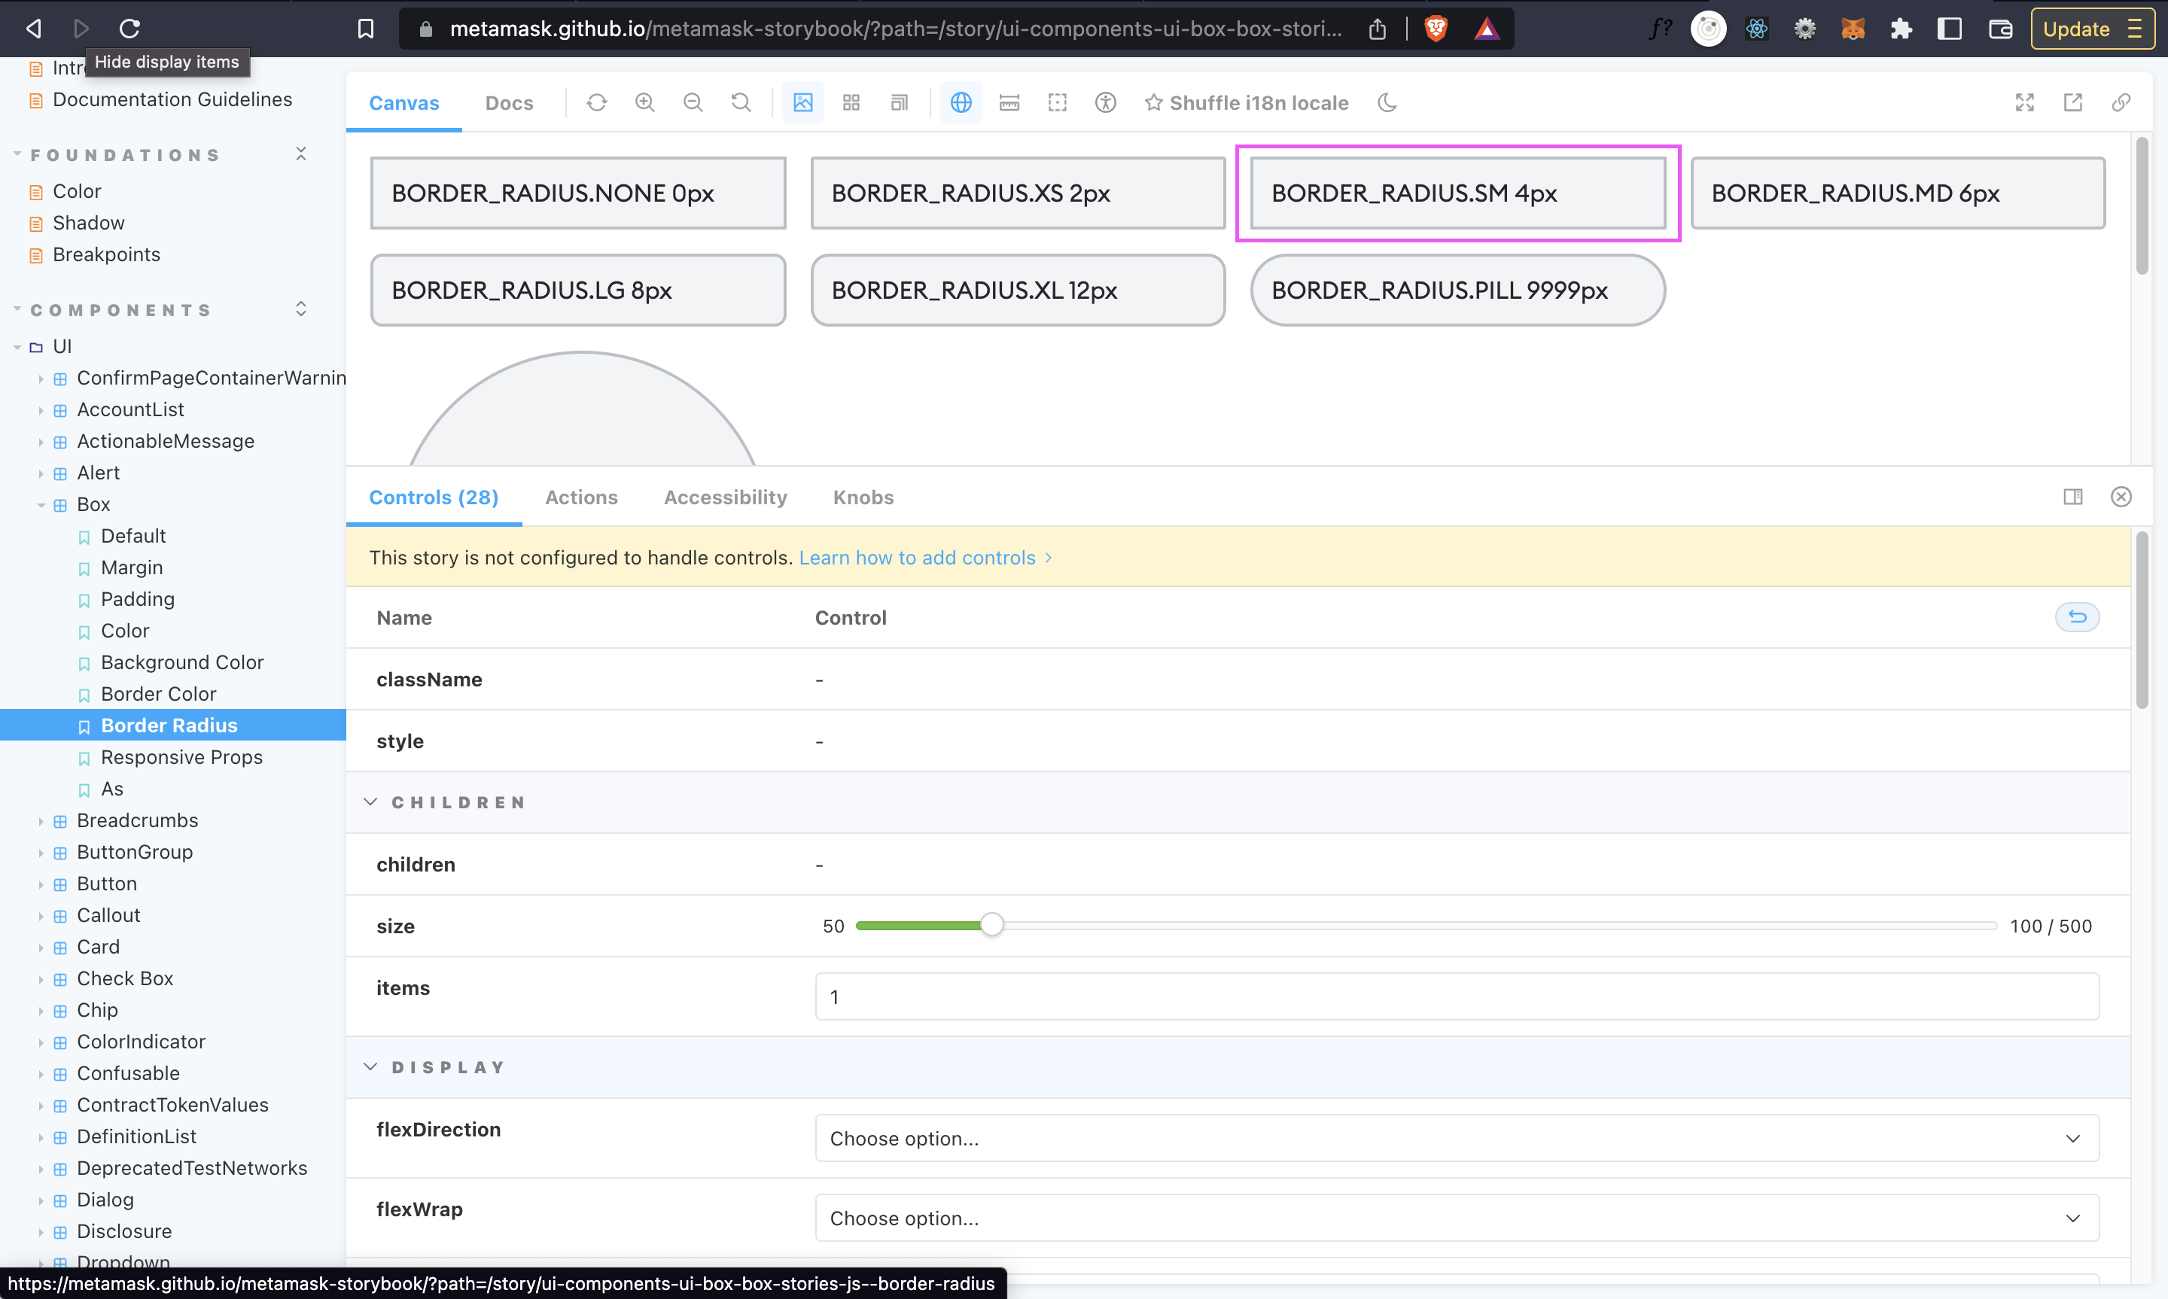
Task: Star the Shuffle i18n locale addon
Action: [1153, 102]
